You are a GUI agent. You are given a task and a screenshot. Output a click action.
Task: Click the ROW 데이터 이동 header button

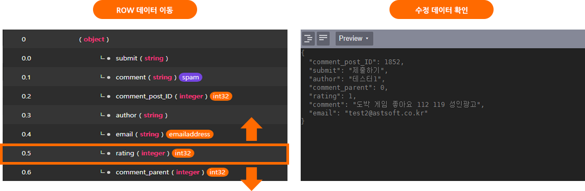[145, 9]
